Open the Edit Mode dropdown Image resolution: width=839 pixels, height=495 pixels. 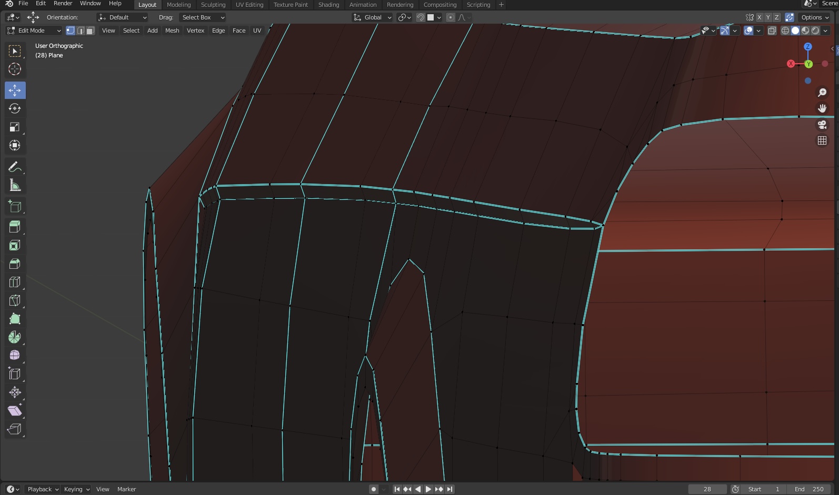coord(34,31)
